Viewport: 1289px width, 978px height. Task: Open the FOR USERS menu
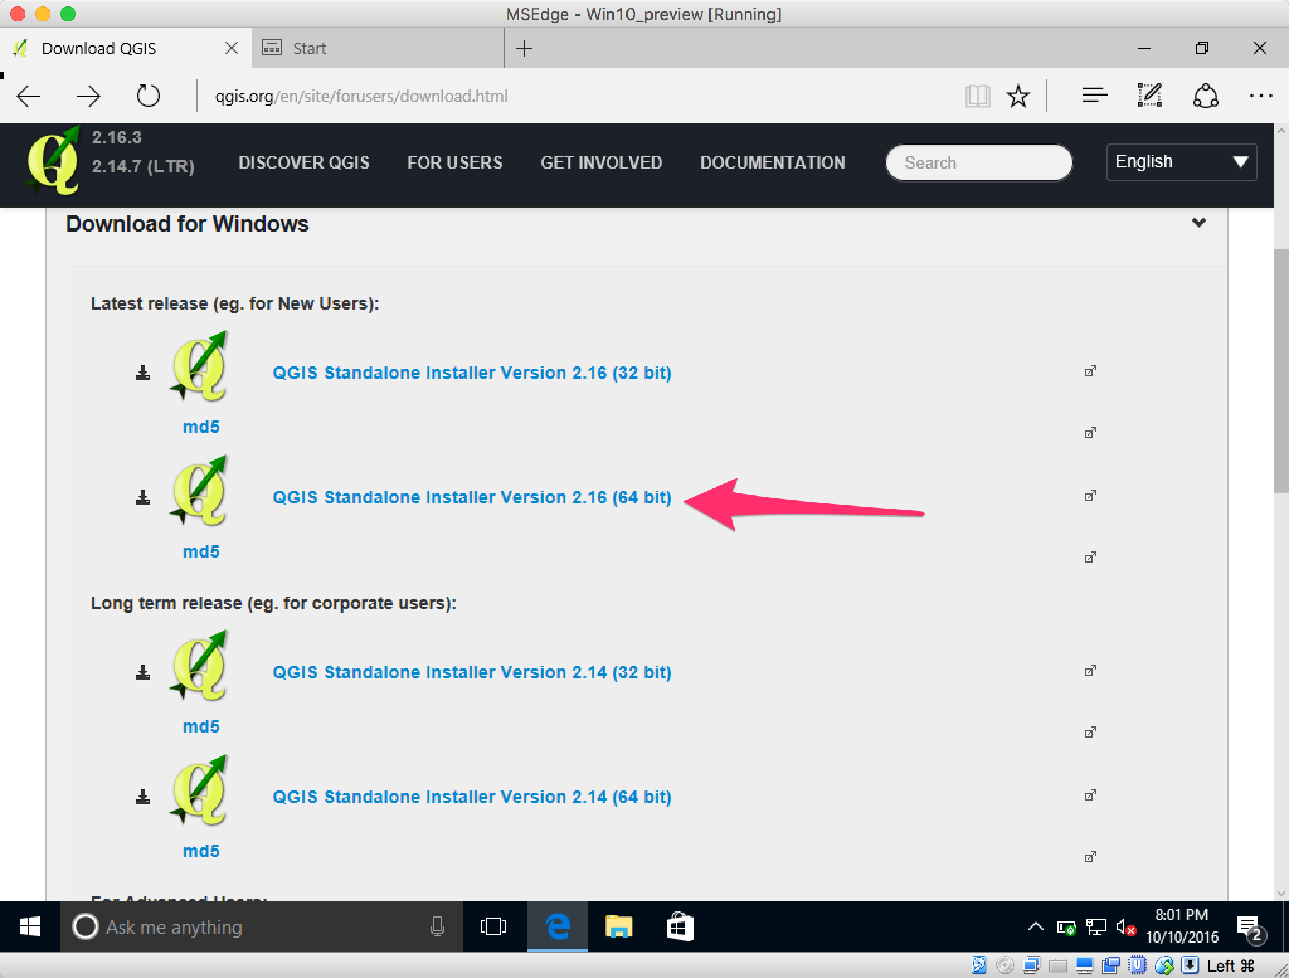(x=454, y=162)
